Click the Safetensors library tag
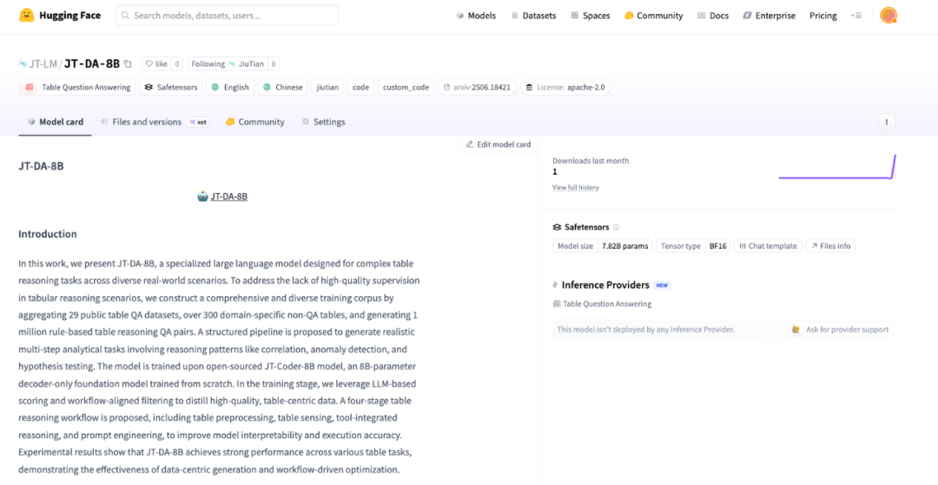938x485 pixels. click(171, 88)
